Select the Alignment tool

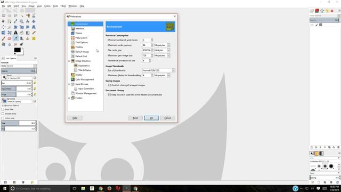4,27
